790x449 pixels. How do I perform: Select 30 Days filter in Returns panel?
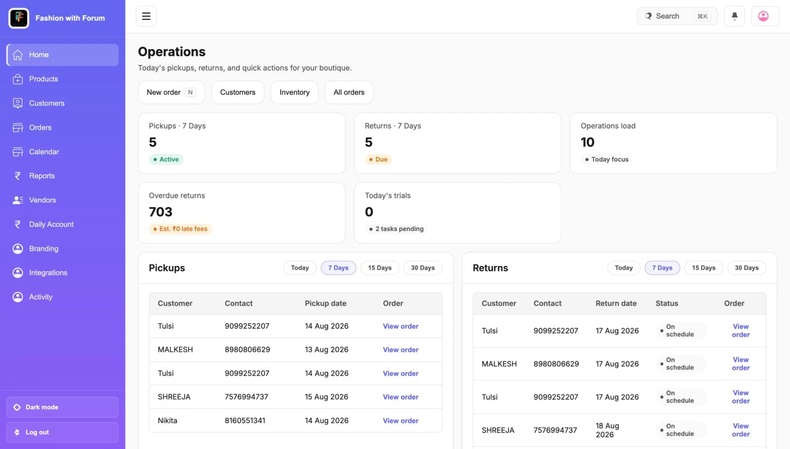[x=747, y=268]
